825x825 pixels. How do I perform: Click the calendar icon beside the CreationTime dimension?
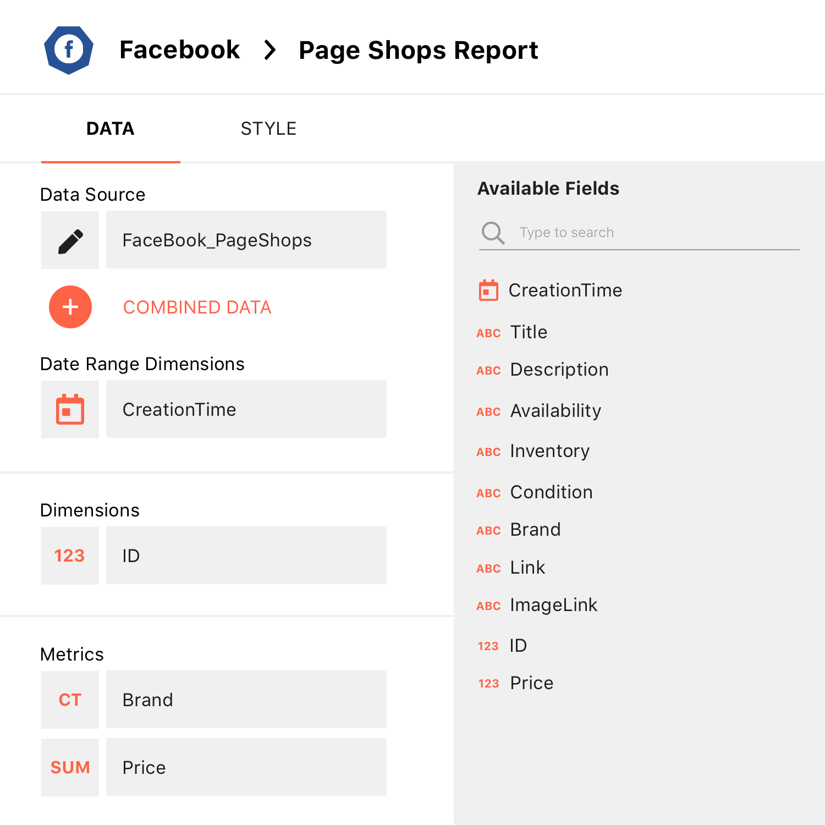(70, 410)
